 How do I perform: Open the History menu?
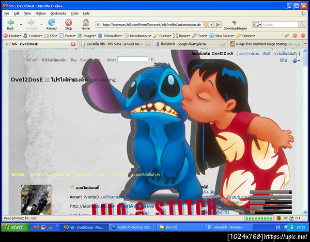41,13
